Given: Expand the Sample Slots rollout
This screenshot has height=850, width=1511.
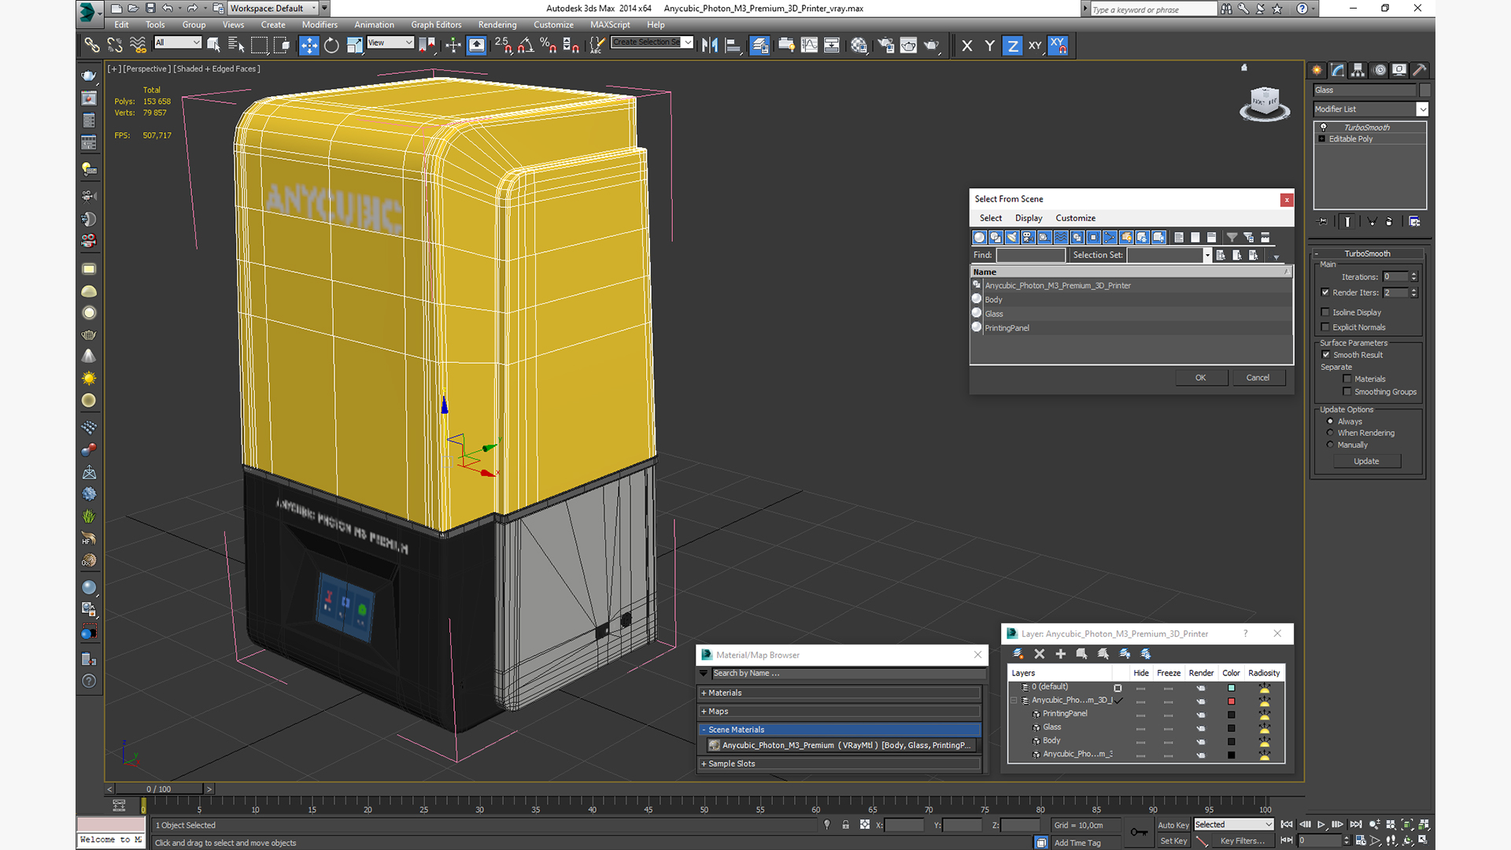Looking at the screenshot, I should click(839, 764).
